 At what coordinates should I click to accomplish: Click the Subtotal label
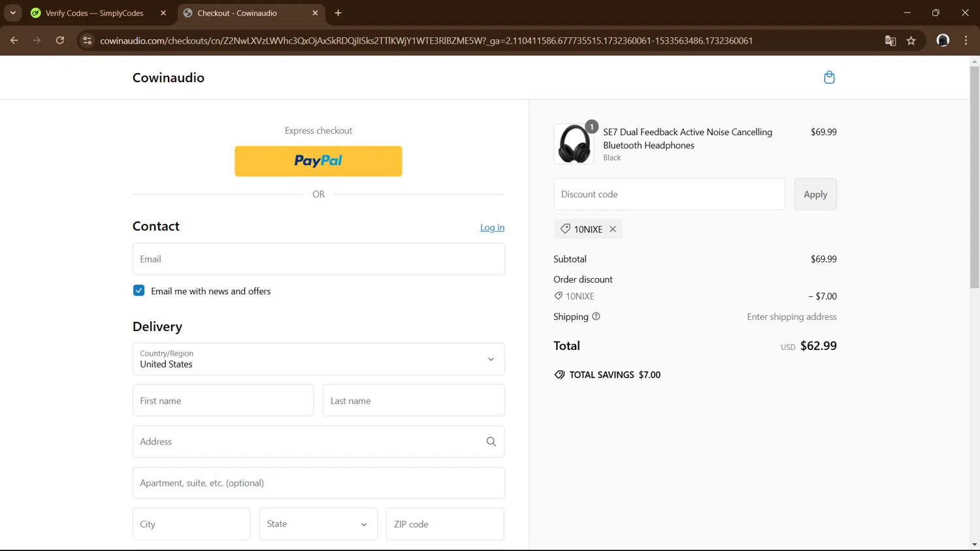click(x=570, y=259)
